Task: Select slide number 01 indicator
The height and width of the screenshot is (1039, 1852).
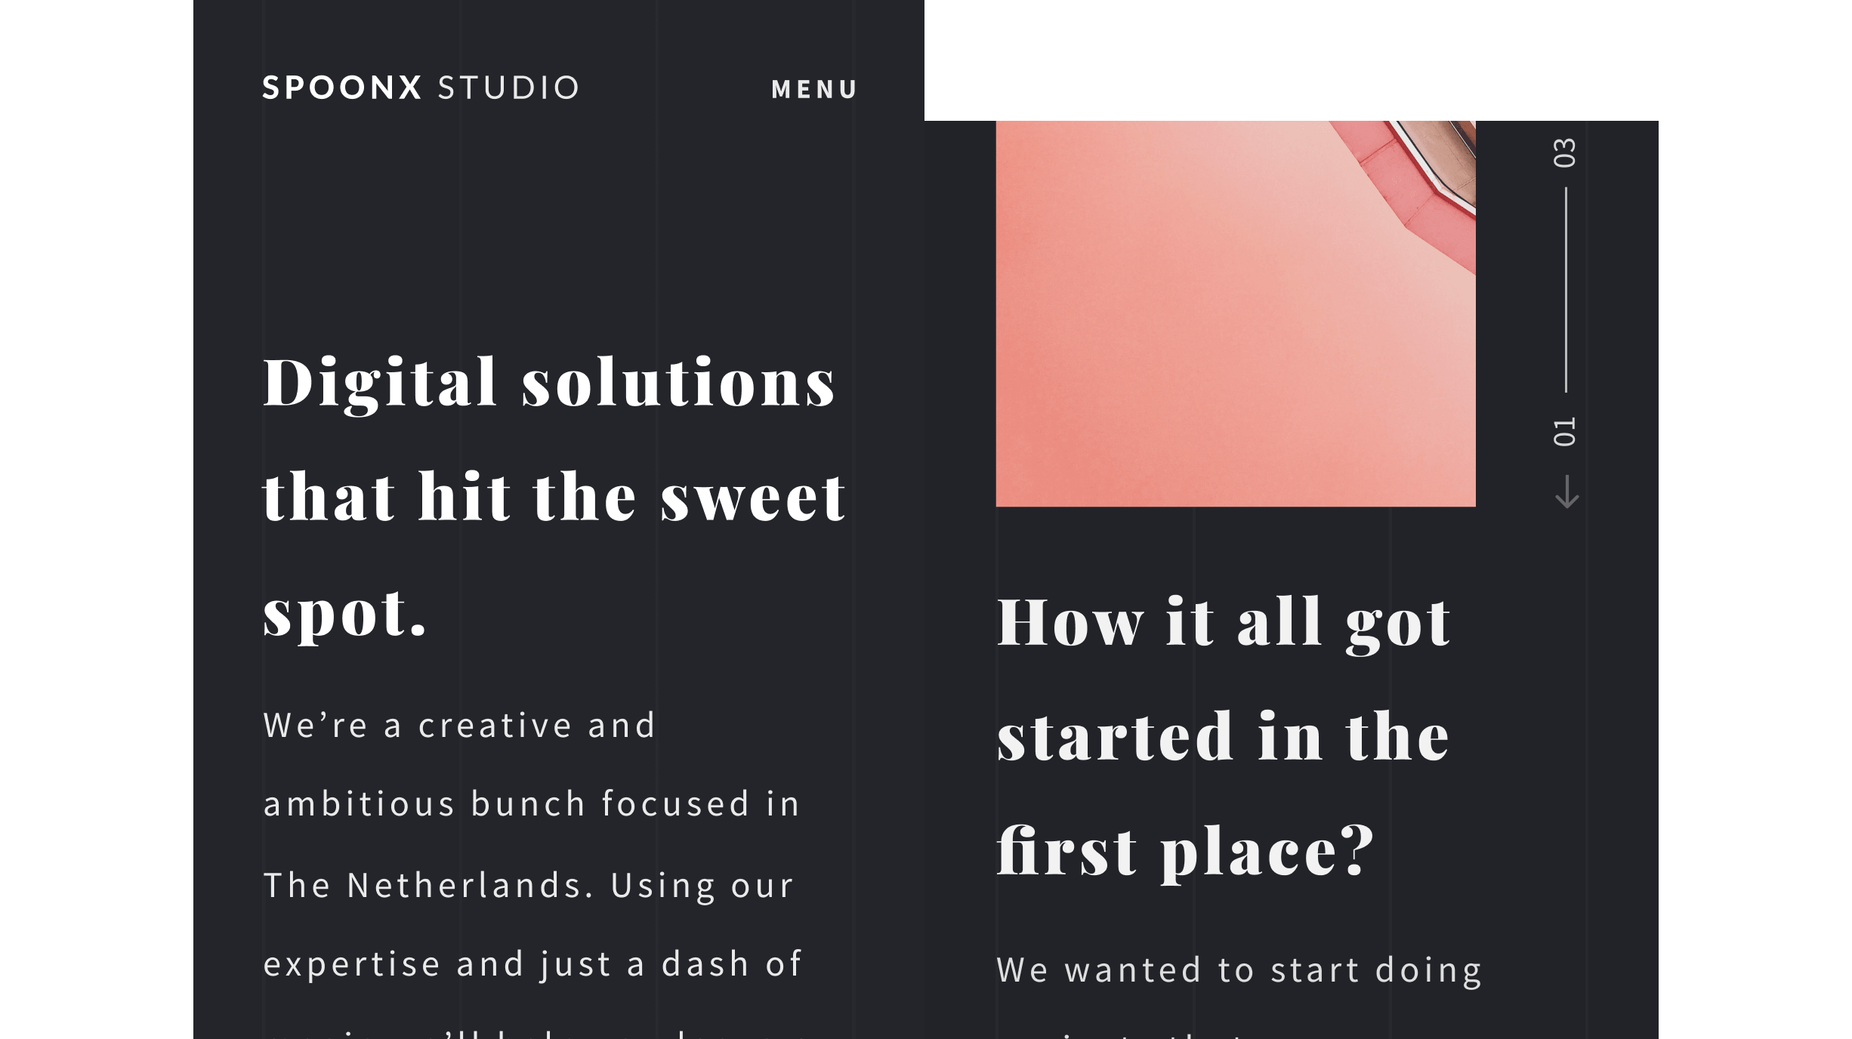Action: tap(1564, 432)
